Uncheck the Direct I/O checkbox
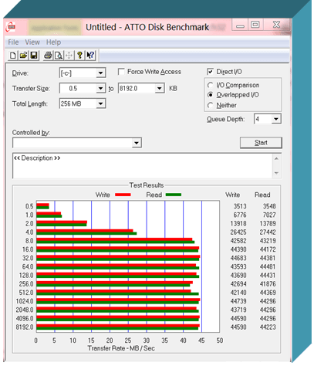The image size is (314, 366). 210,72
